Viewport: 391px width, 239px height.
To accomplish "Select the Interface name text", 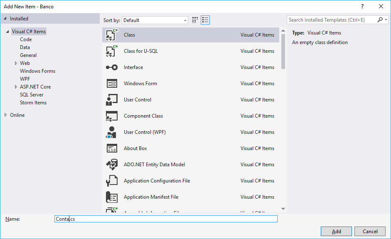I will [133, 67].
